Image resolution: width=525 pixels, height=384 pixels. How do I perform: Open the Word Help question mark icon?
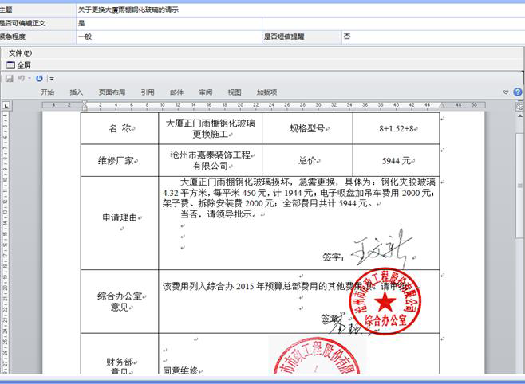coord(518,92)
